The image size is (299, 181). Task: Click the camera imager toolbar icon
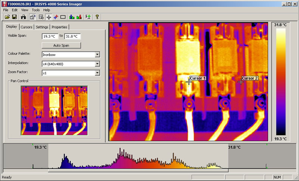(x=23, y=17)
